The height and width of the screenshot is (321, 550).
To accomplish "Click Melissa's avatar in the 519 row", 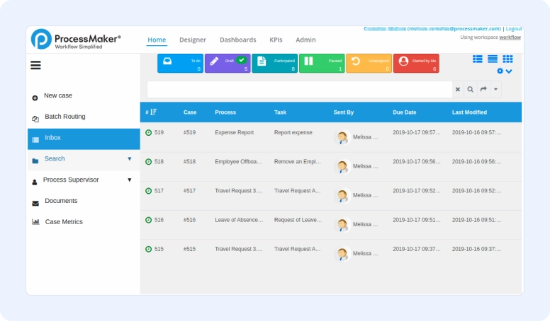I will tap(342, 137).
